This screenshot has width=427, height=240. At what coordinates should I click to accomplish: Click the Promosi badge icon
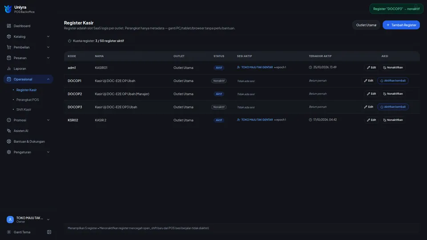[9, 120]
